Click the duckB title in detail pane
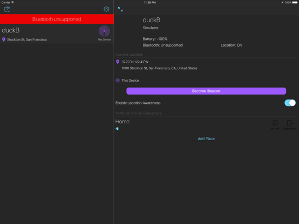Screen dimensions: 299x224 (152, 20)
